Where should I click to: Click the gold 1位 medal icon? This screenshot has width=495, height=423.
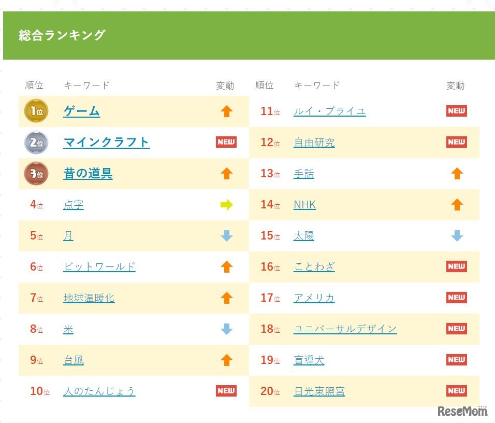(34, 111)
